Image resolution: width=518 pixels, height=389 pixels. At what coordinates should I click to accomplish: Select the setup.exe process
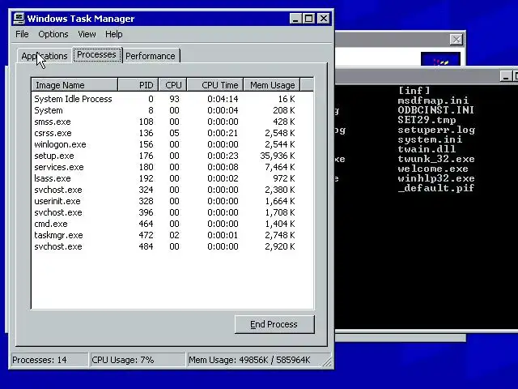[x=172, y=156]
